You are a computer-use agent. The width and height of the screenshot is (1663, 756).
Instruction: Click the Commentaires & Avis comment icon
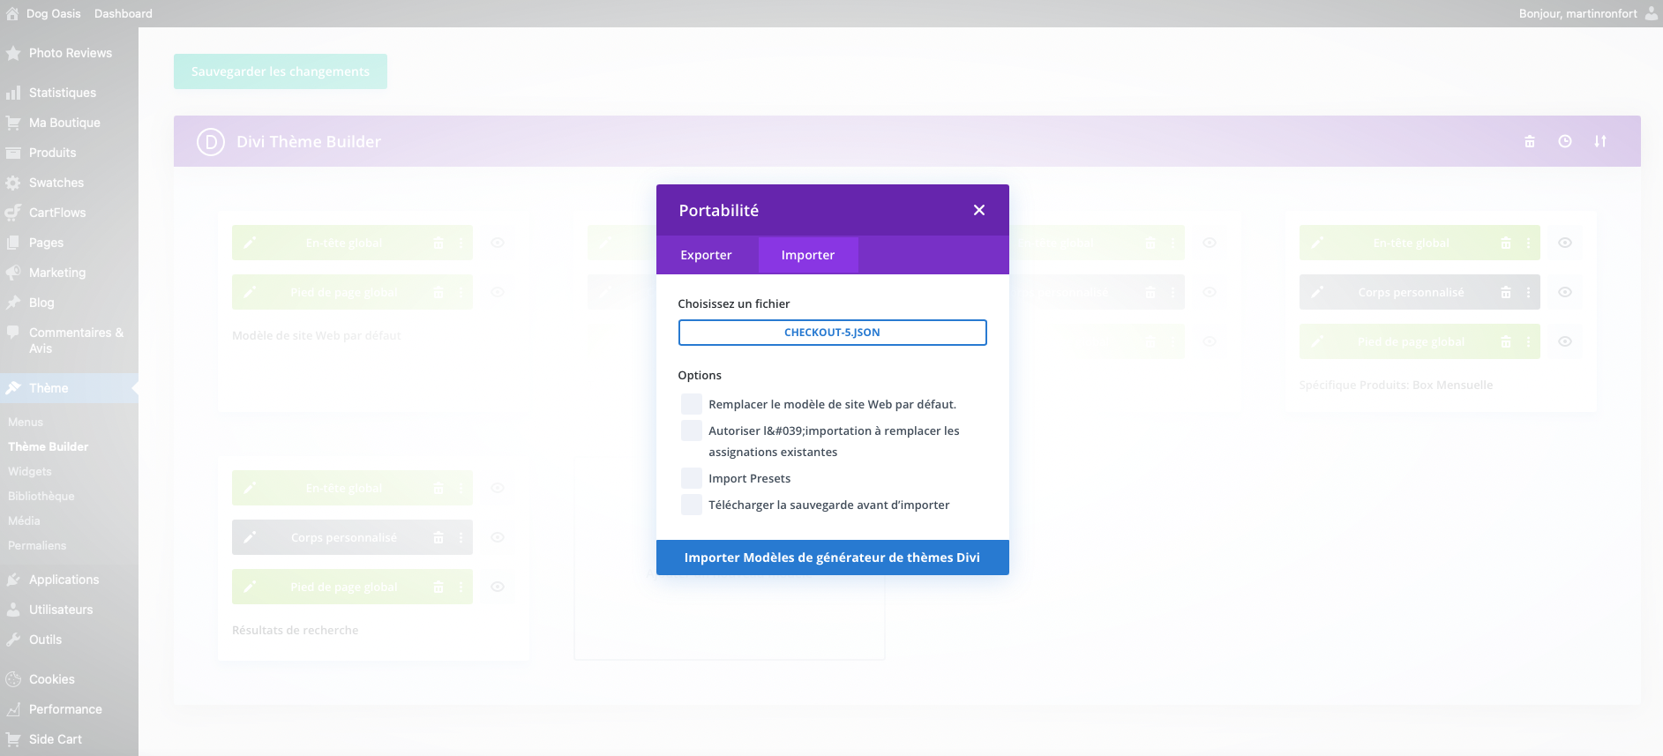click(x=13, y=333)
